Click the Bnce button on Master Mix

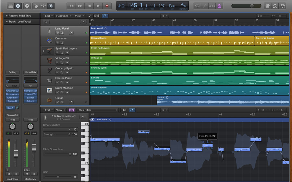(x=27, y=170)
